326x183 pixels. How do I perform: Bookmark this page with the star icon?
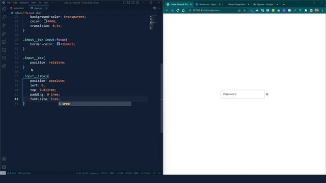point(244,10)
